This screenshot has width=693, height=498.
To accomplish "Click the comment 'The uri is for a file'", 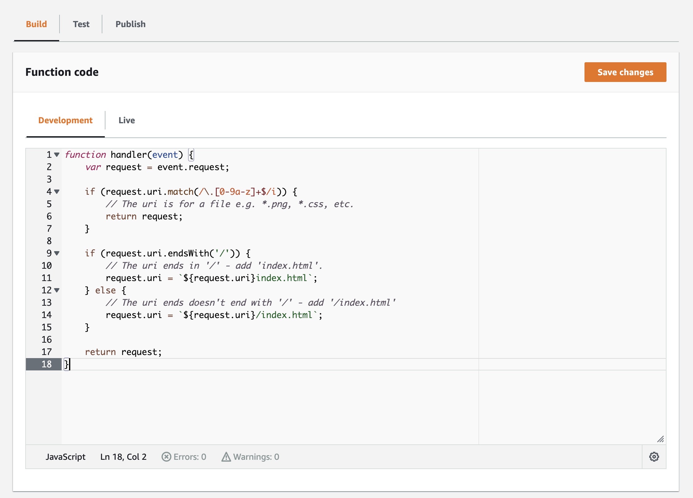I will 229,204.
